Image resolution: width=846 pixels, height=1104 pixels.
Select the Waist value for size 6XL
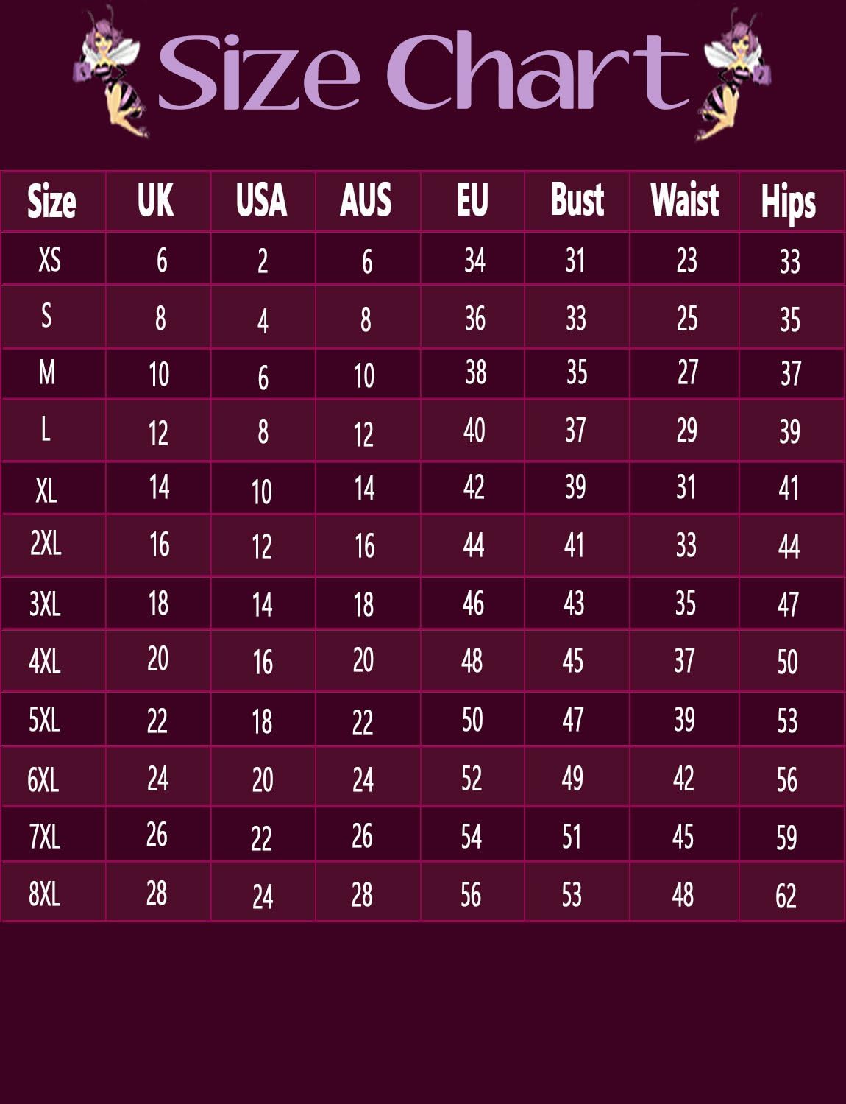click(x=683, y=778)
